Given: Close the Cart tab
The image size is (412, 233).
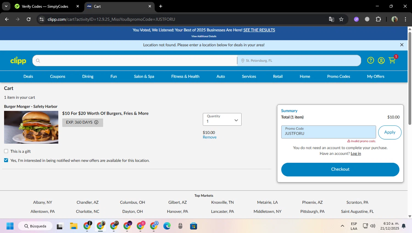Looking at the screenshot, I should click(x=150, y=6).
